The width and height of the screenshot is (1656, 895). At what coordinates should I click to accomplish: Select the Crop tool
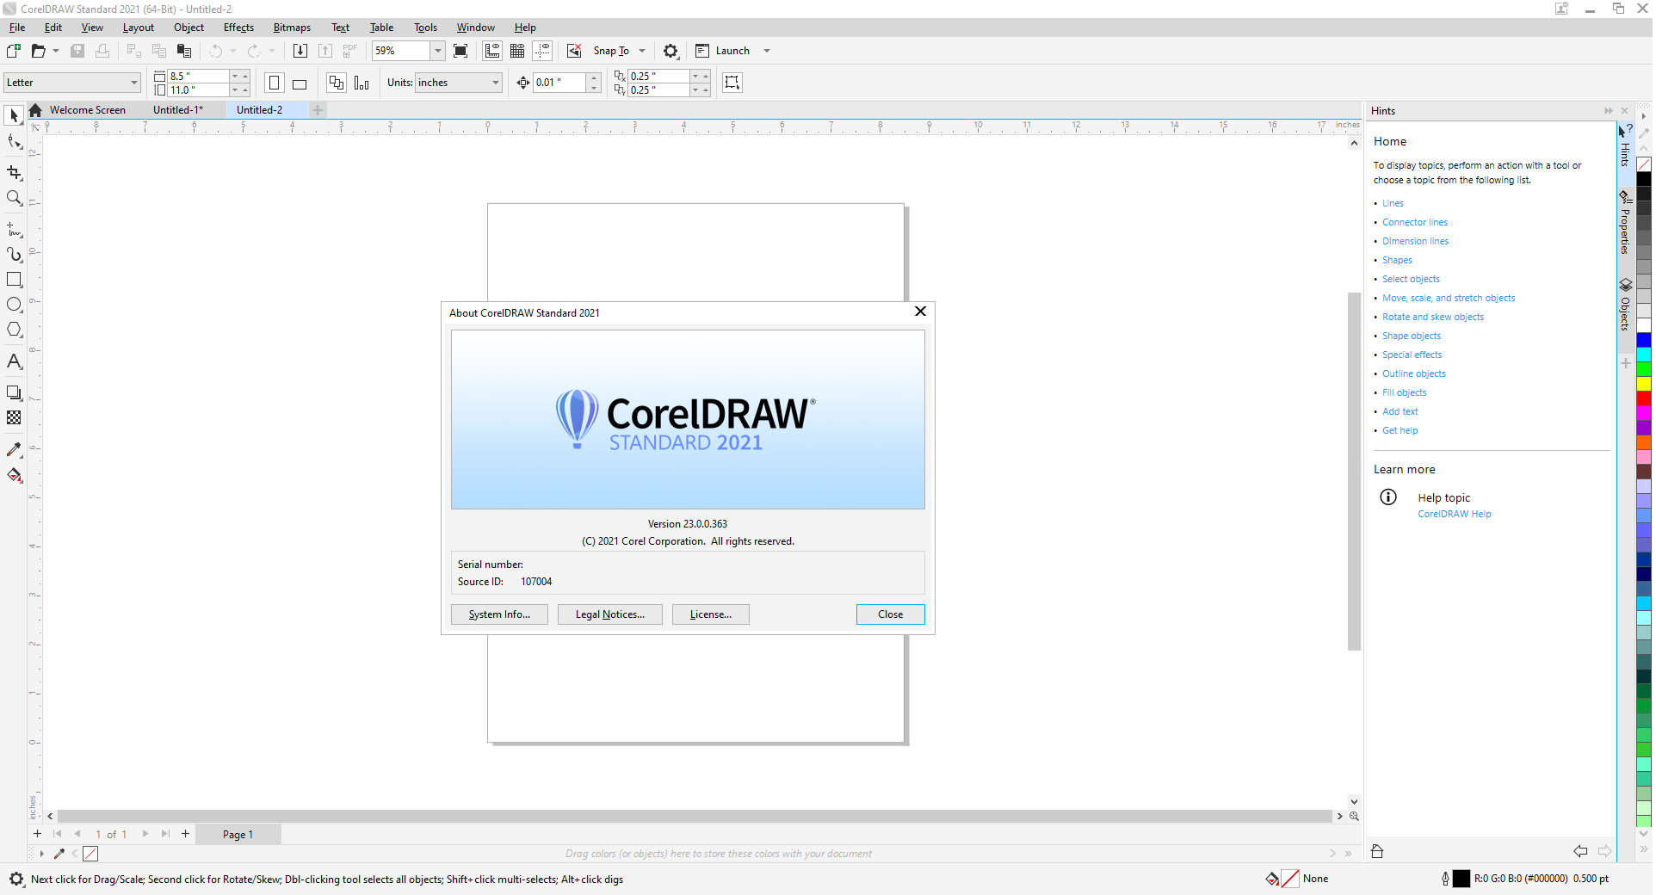14,172
